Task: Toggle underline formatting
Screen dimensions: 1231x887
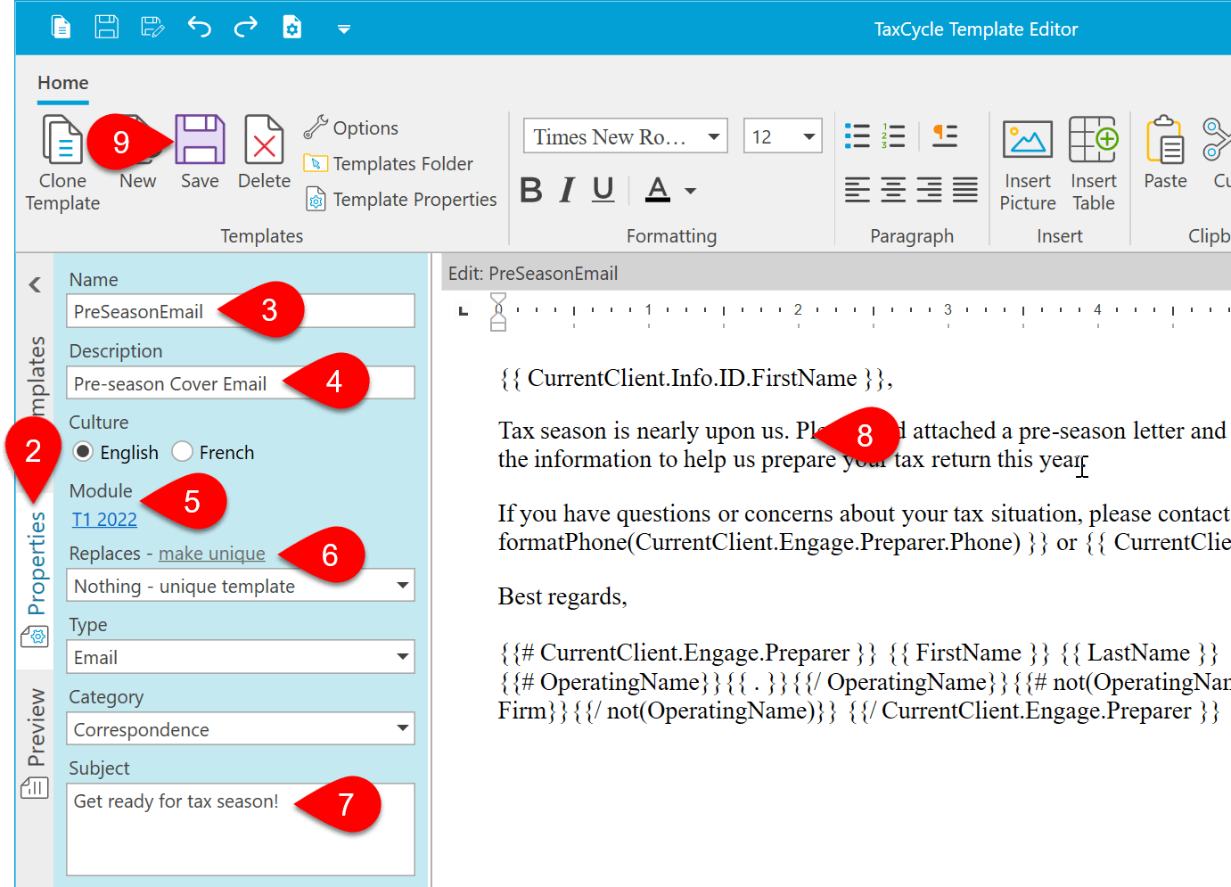Action: [x=603, y=190]
